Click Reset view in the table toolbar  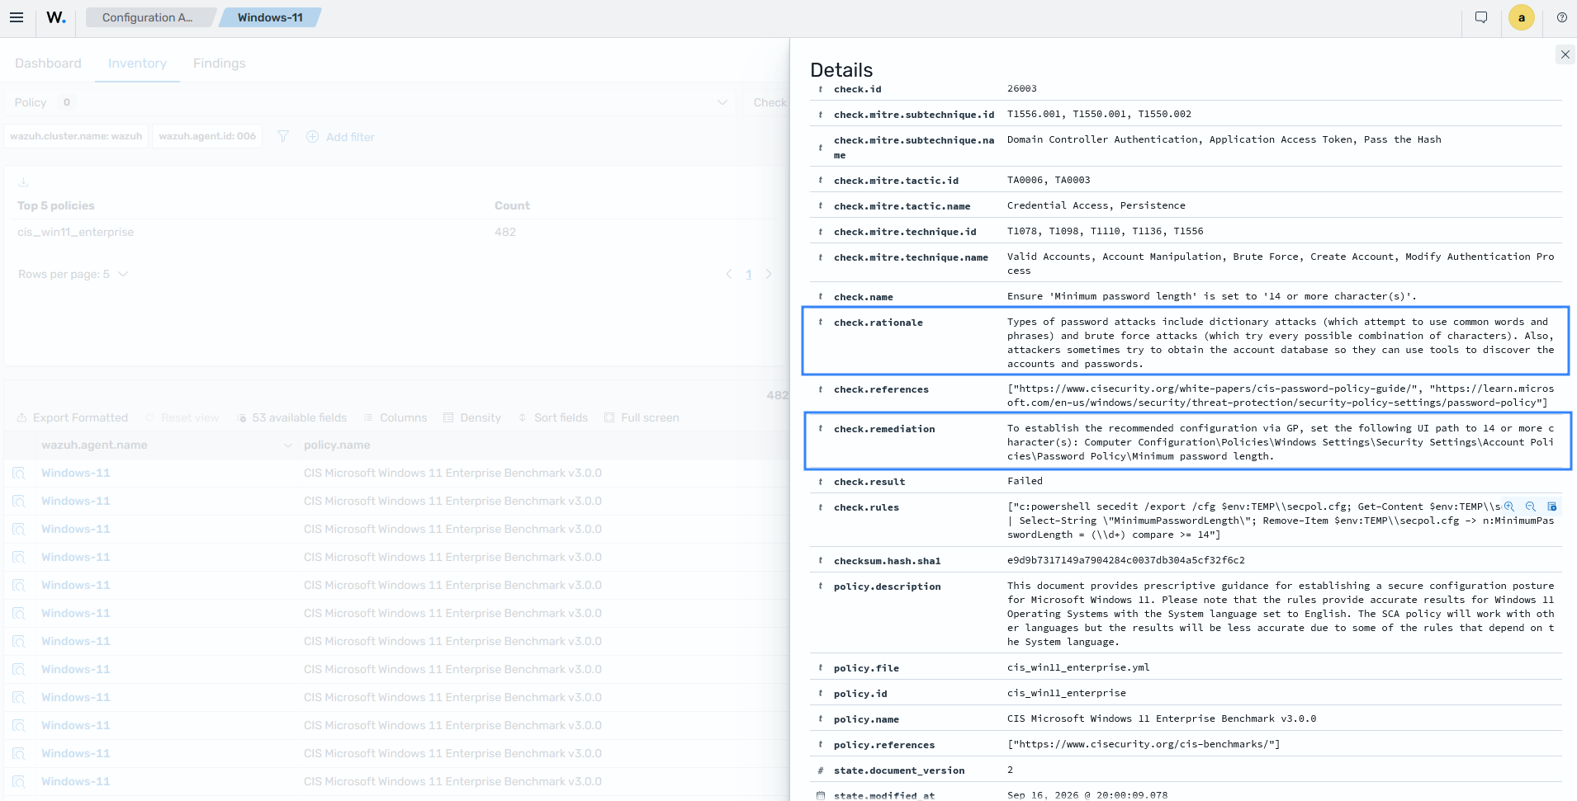tap(182, 417)
